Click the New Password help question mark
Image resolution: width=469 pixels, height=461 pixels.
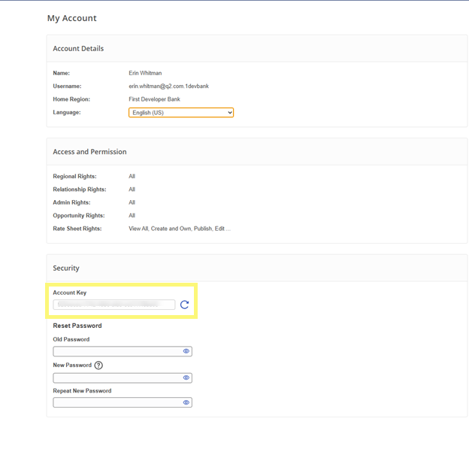click(x=98, y=365)
